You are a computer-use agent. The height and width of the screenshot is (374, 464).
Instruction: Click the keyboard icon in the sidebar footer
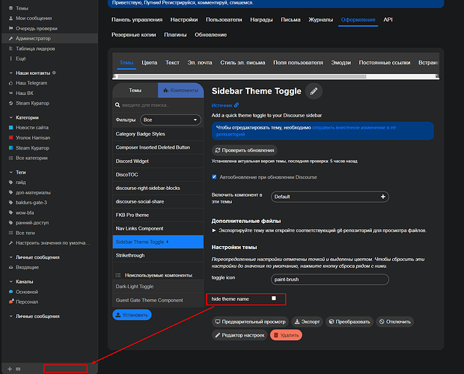tap(19, 369)
